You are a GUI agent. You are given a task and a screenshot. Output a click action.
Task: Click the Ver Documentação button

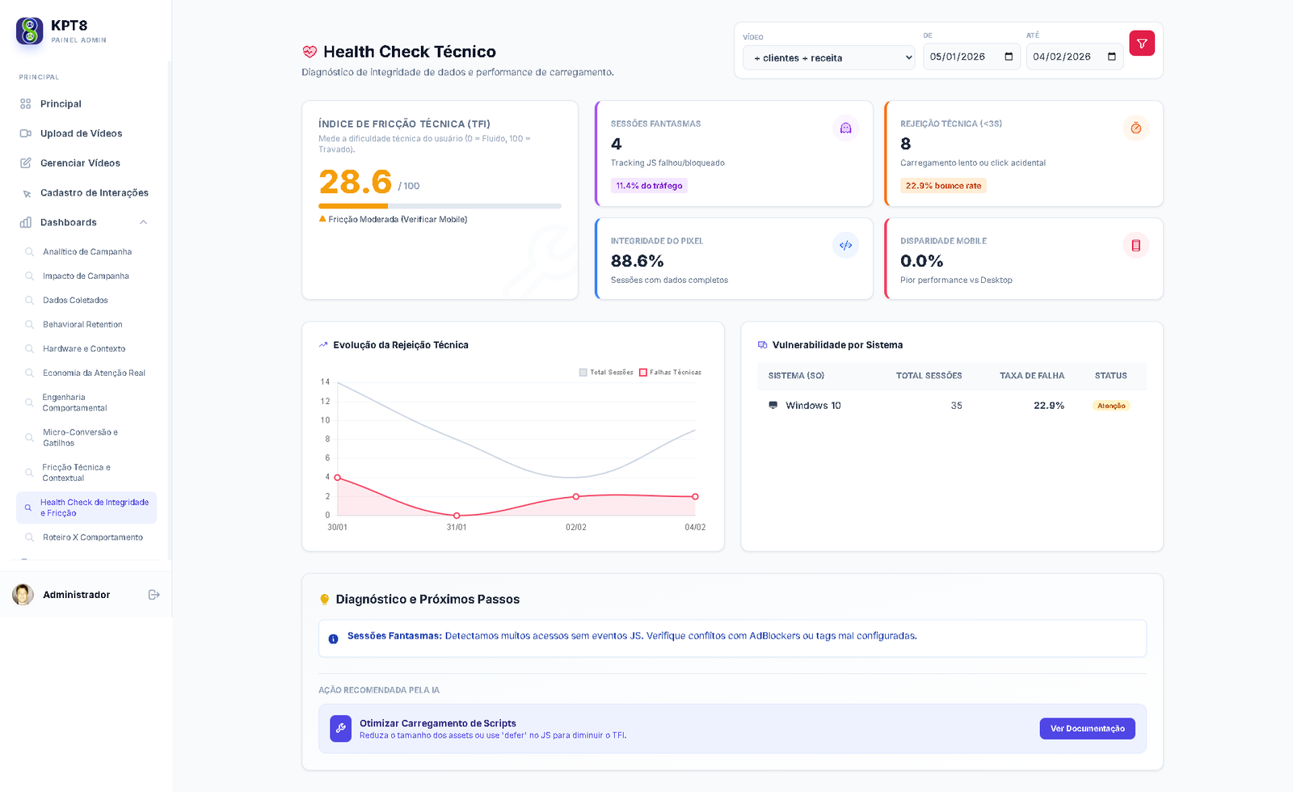tap(1087, 729)
